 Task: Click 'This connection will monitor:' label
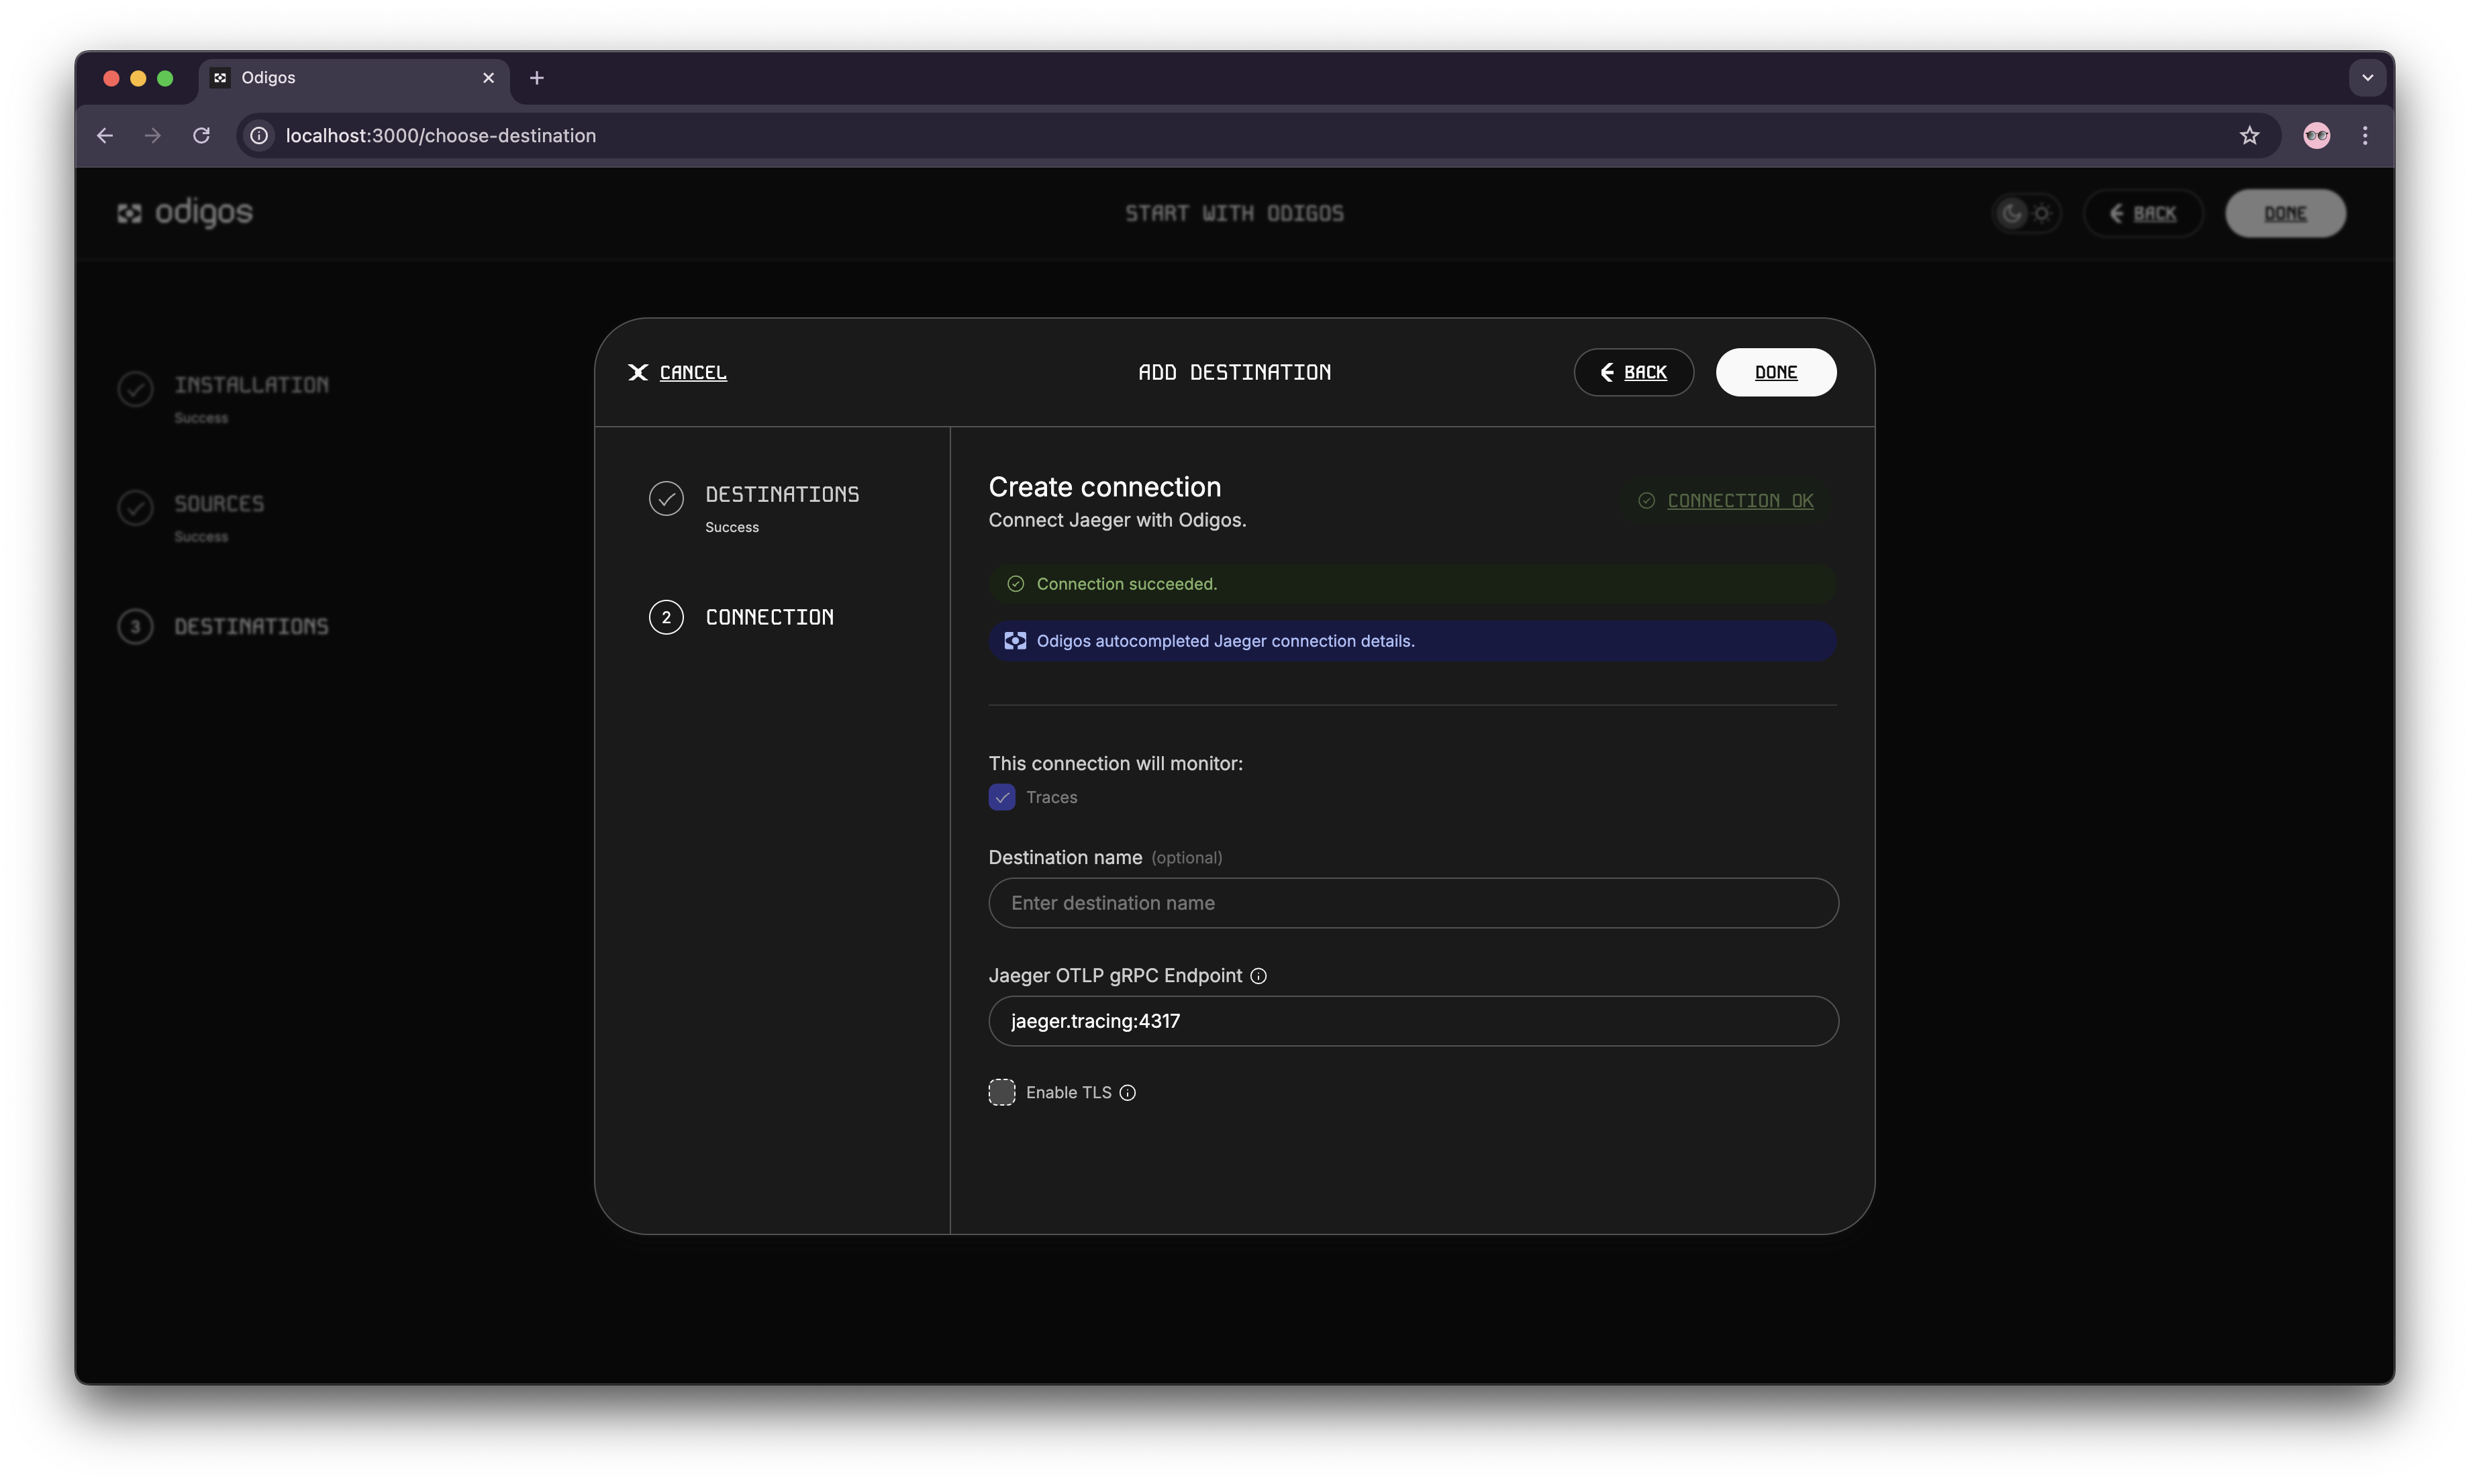pyautogui.click(x=1116, y=763)
